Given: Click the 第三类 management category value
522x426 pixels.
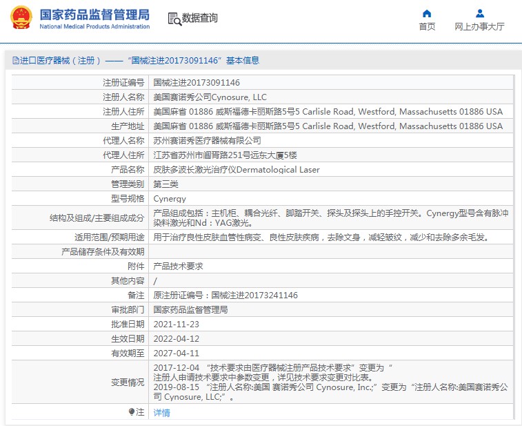Looking at the screenshot, I should tap(165, 184).
